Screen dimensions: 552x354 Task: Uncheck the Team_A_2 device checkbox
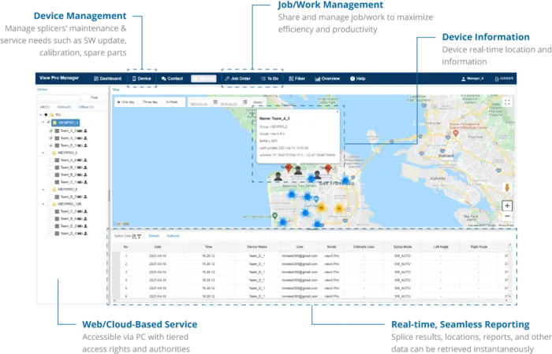pyautogui.click(x=50, y=131)
